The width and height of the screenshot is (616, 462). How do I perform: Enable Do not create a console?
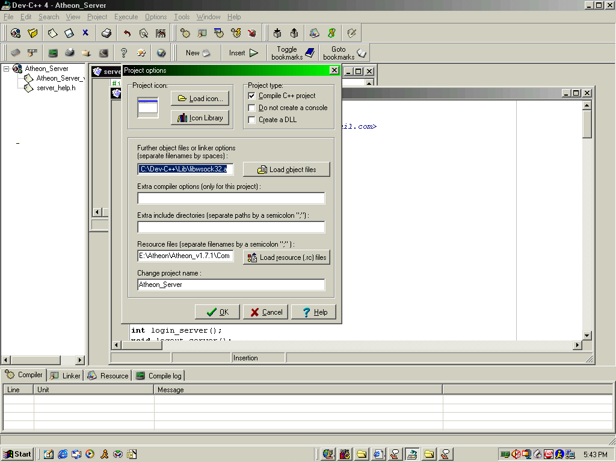[x=252, y=108]
